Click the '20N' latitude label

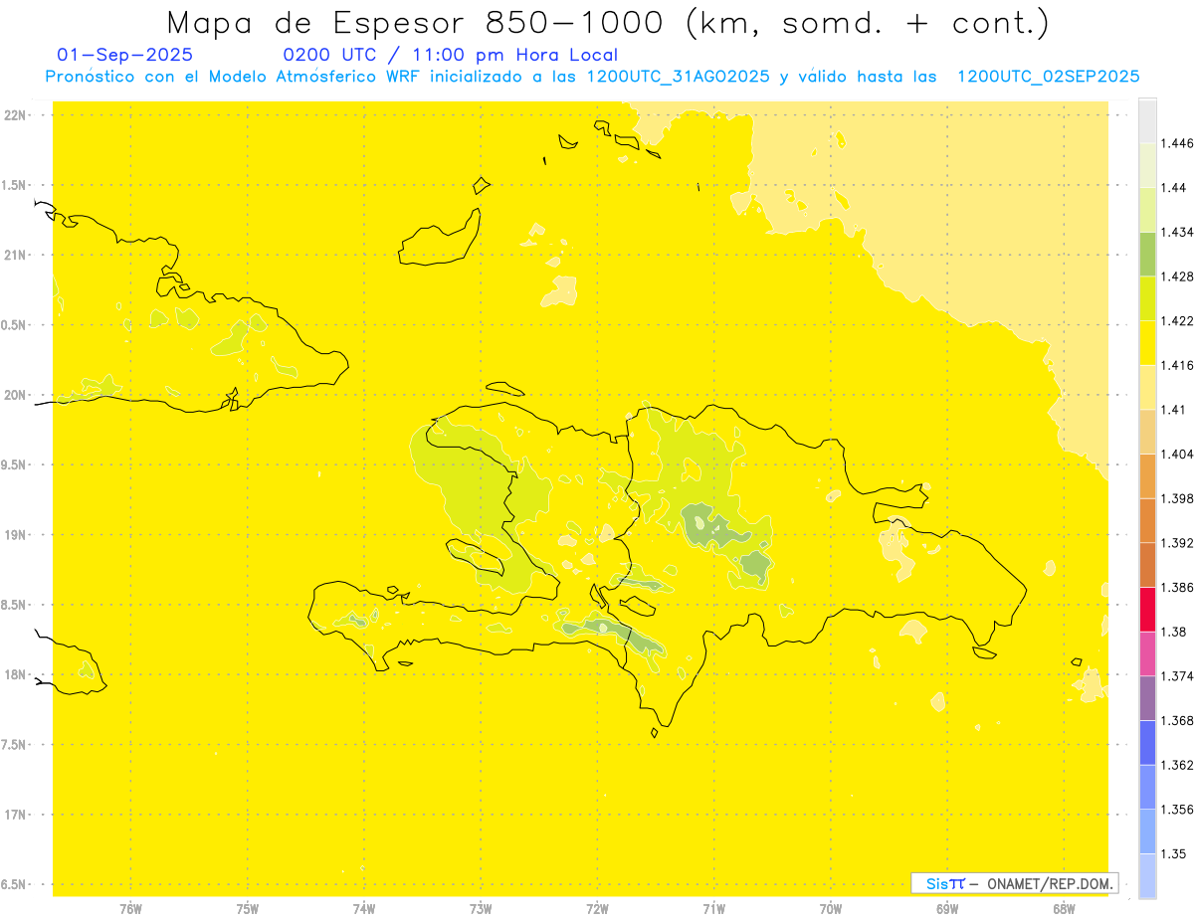[x=16, y=395]
